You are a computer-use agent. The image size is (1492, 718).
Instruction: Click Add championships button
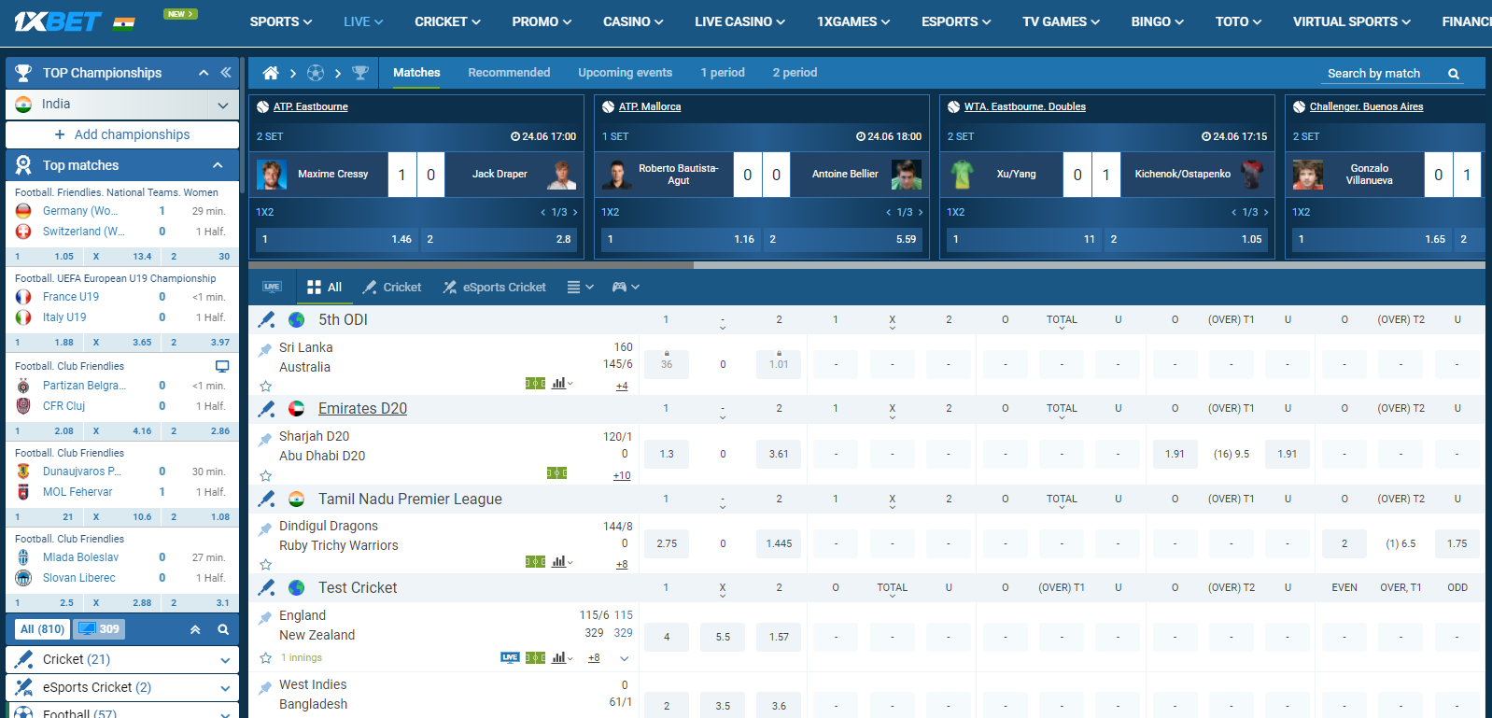(122, 134)
